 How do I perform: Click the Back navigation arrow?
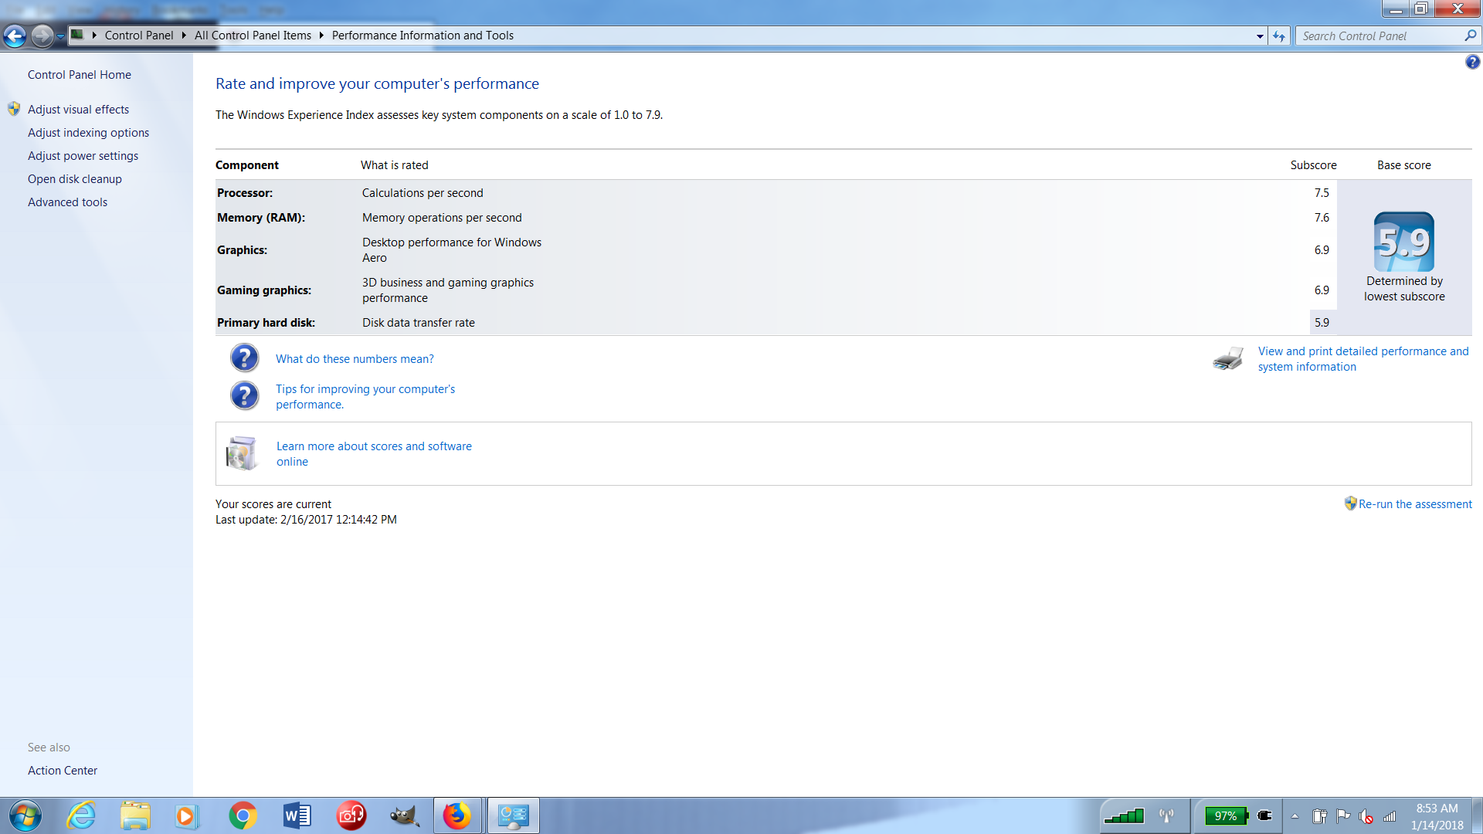(x=15, y=36)
